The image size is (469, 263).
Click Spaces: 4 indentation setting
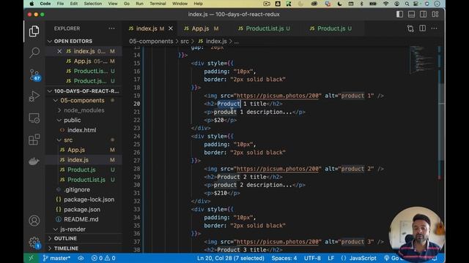coord(284,258)
